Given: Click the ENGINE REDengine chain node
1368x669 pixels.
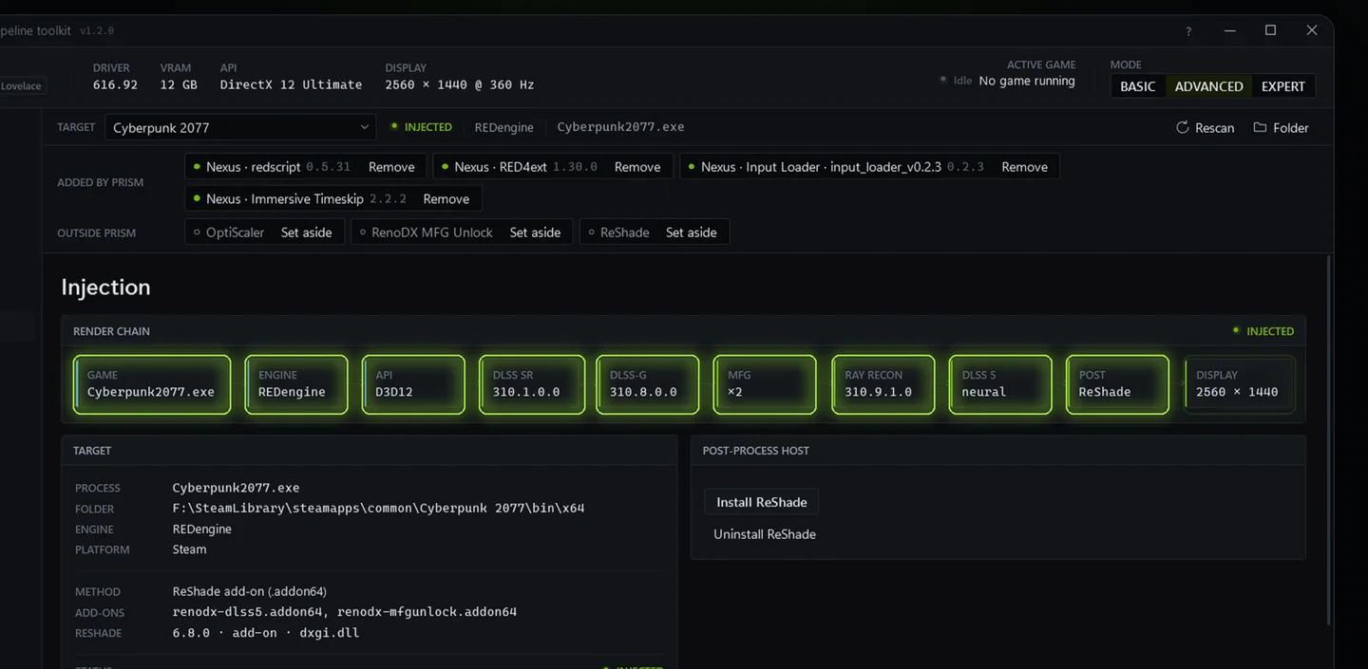Looking at the screenshot, I should (296, 384).
